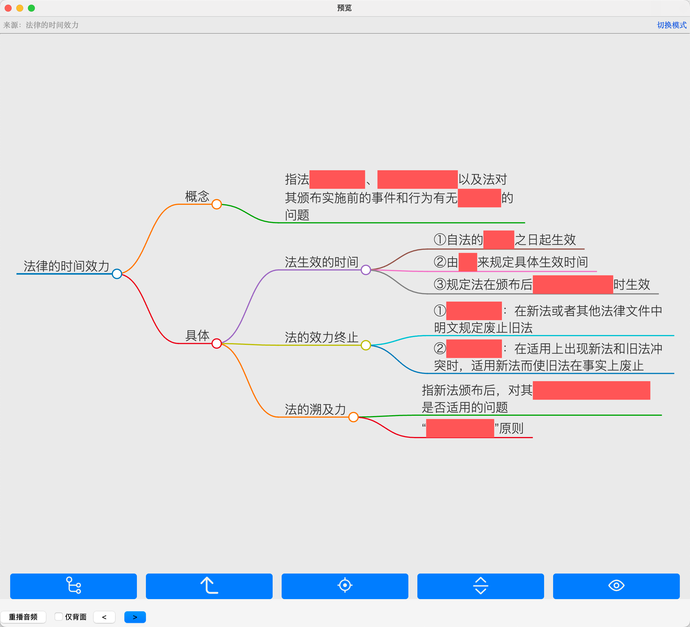The width and height of the screenshot is (690, 627).
Task: Reveal red mask before 时生效
Action: 572,284
